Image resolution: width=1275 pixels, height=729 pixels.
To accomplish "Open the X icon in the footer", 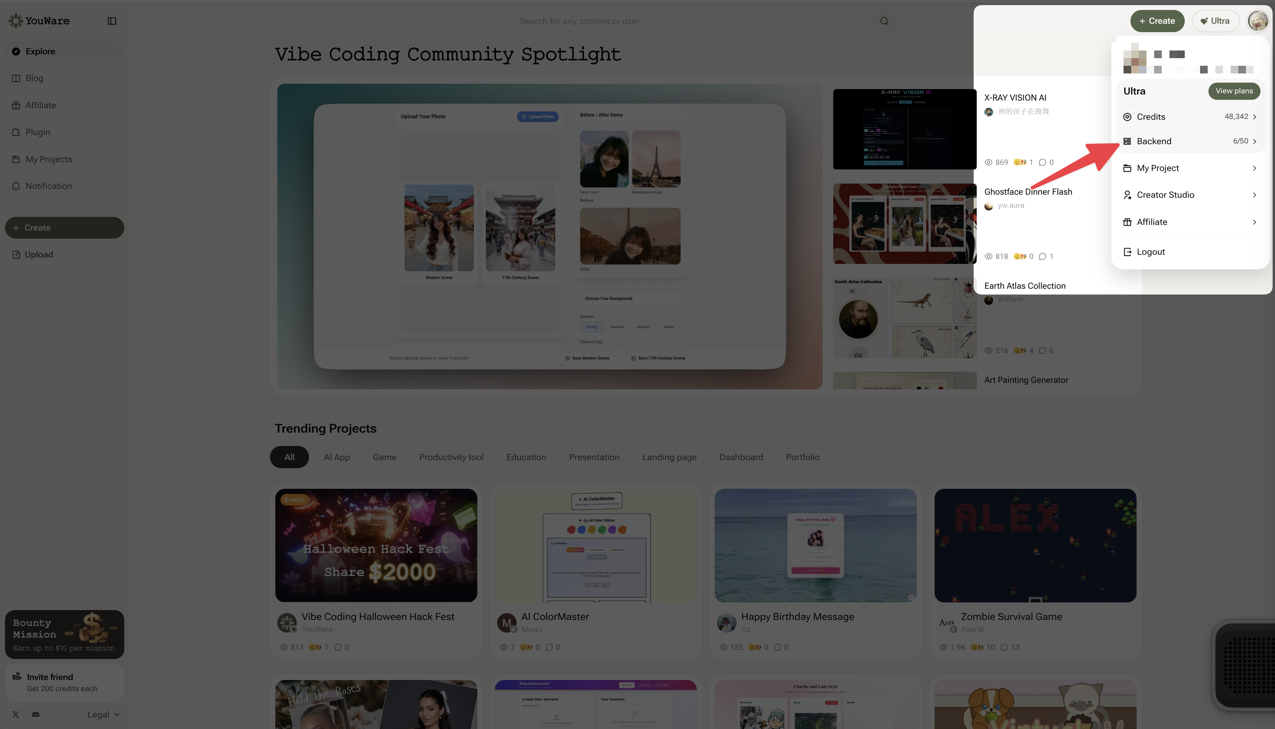I will (16, 714).
